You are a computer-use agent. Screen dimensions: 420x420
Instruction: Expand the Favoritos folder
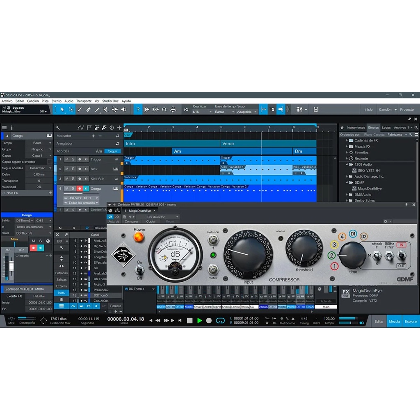coord(347,153)
